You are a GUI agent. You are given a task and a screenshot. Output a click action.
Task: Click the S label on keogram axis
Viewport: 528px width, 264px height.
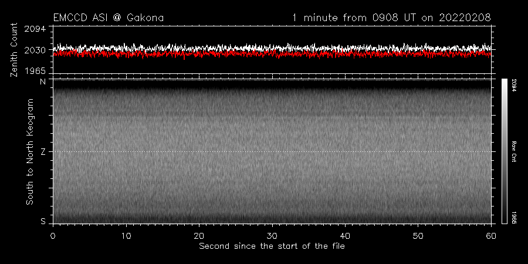click(x=43, y=221)
